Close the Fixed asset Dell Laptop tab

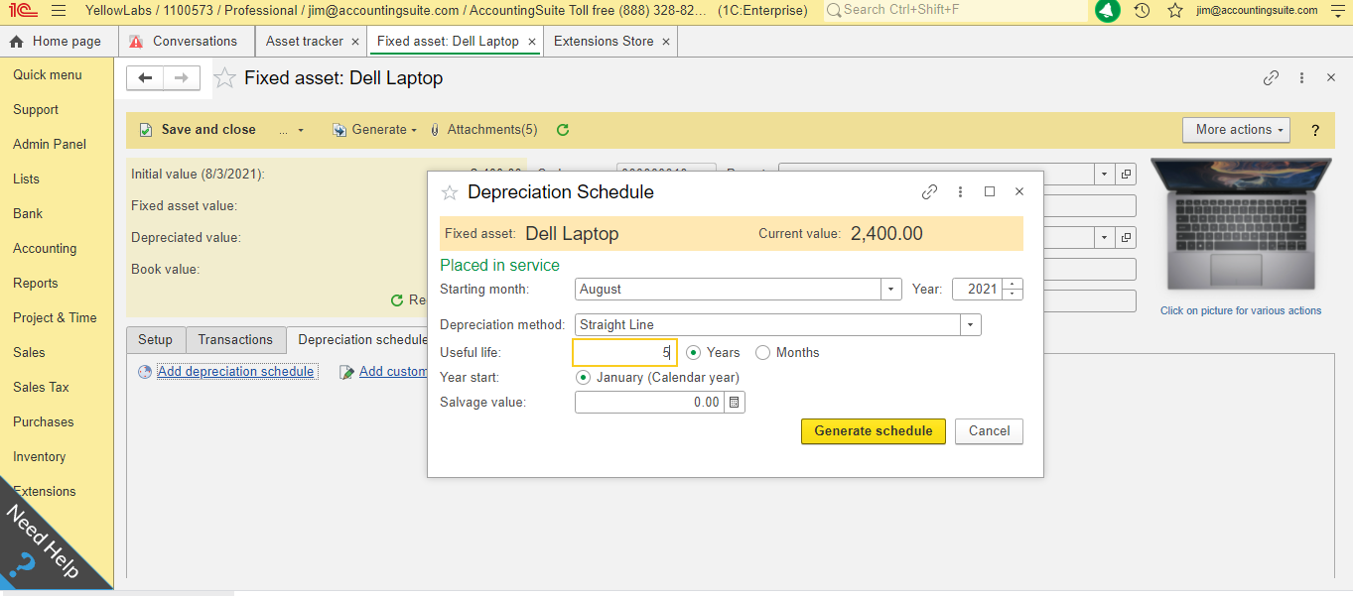pyautogui.click(x=532, y=42)
